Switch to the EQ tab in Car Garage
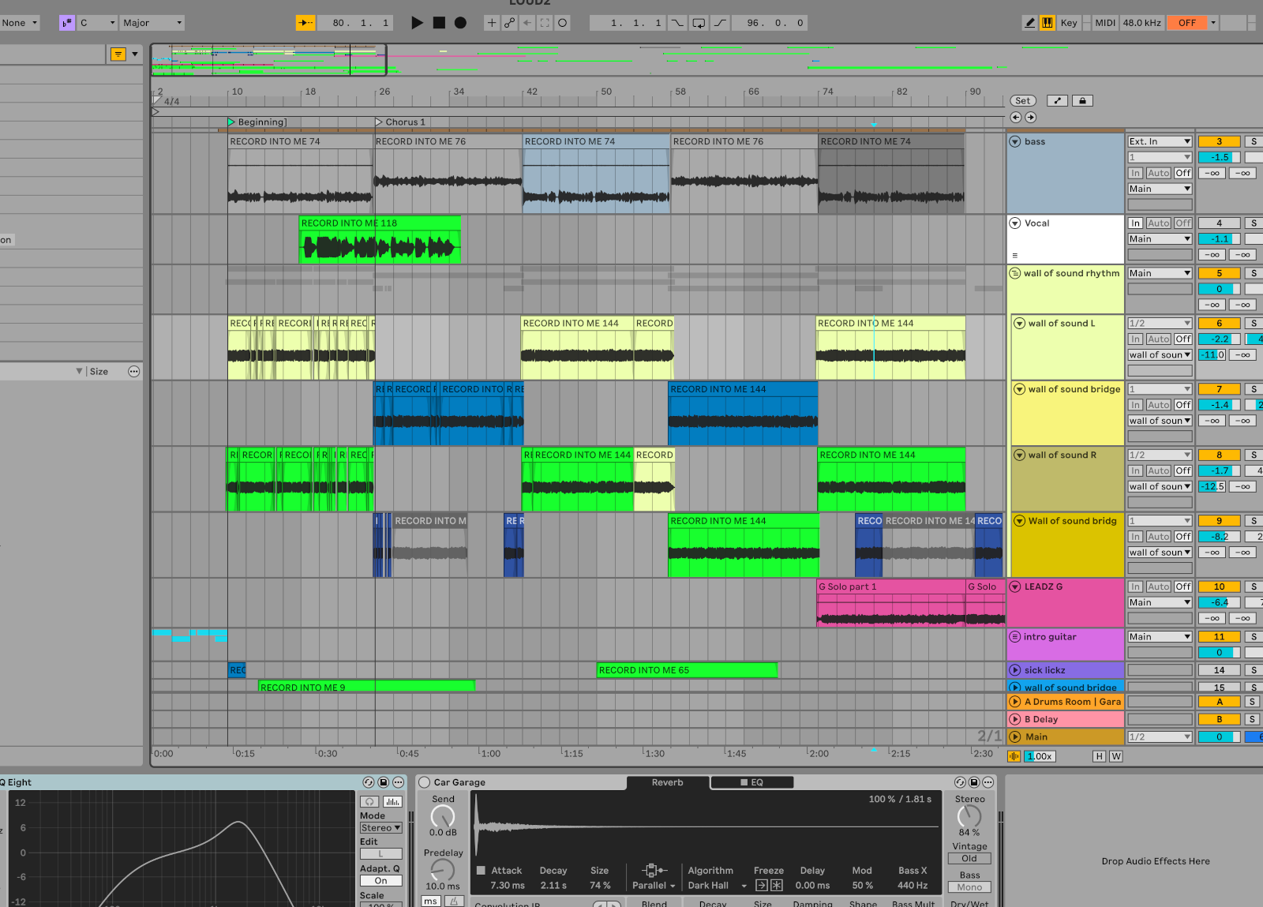The height and width of the screenshot is (907, 1263). [x=751, y=782]
